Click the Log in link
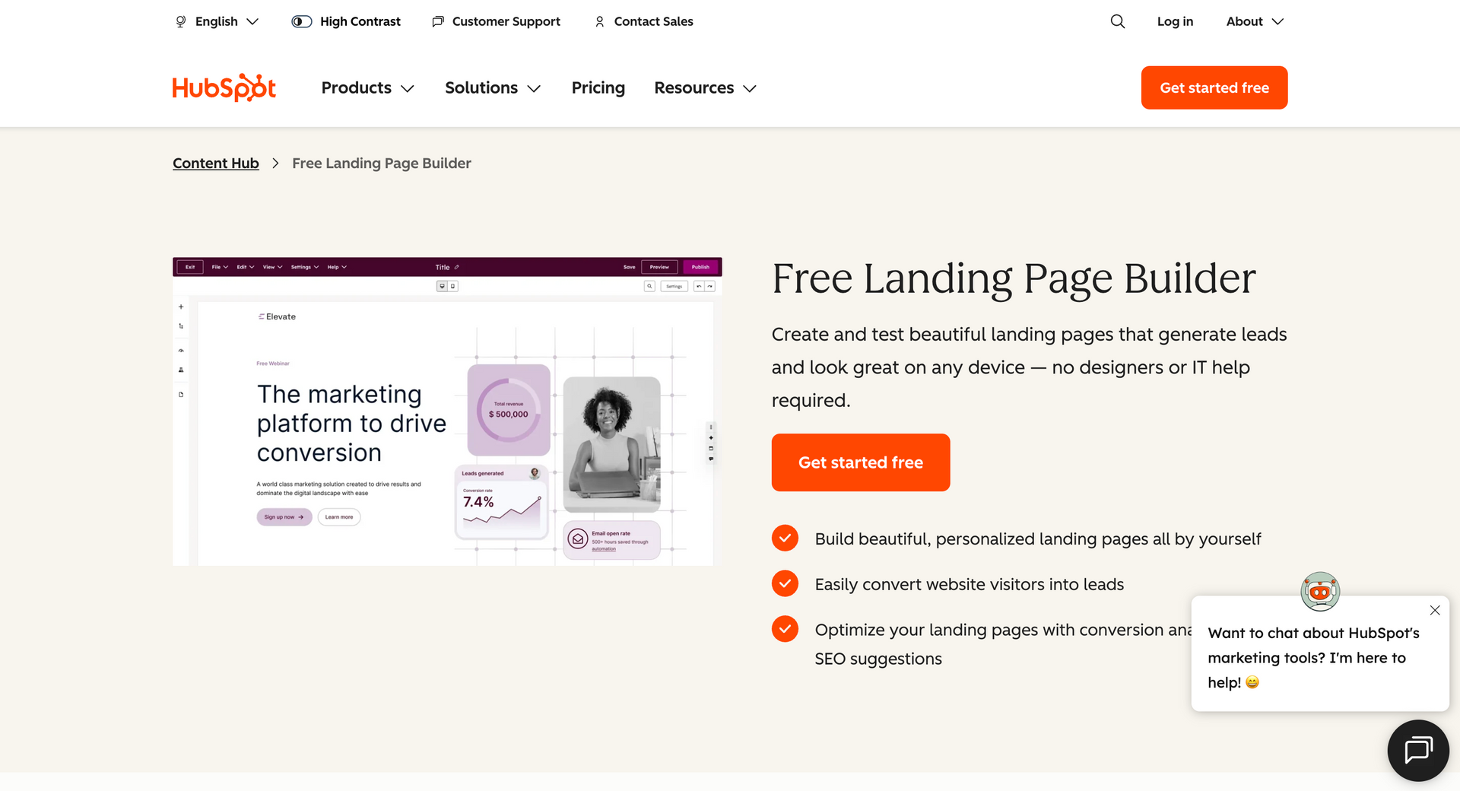 coord(1175,21)
